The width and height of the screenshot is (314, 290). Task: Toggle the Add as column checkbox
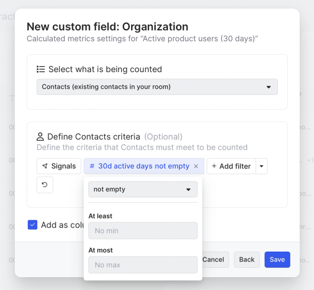tap(32, 225)
